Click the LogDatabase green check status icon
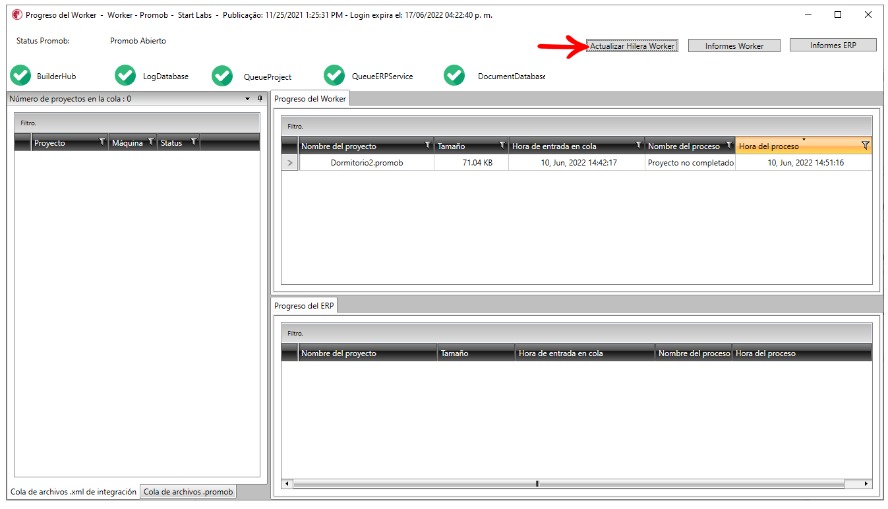The height and width of the screenshot is (509, 888). (x=125, y=76)
